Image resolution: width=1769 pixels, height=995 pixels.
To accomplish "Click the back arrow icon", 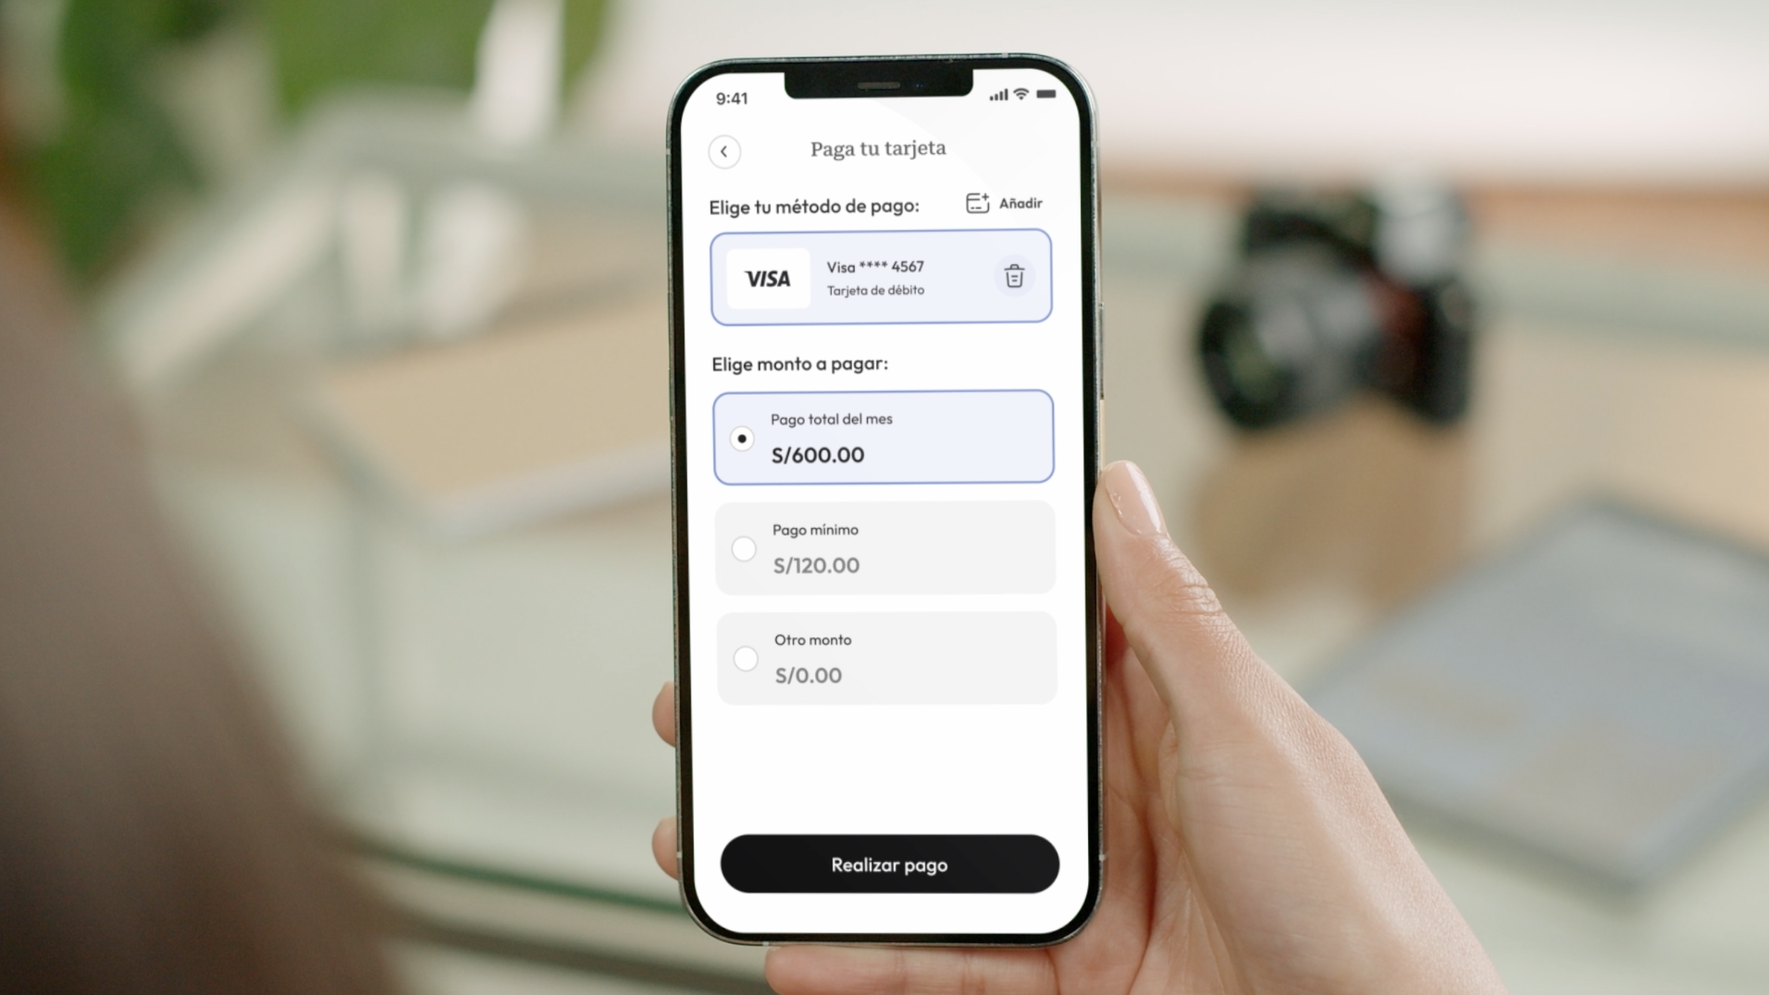I will pos(725,150).
